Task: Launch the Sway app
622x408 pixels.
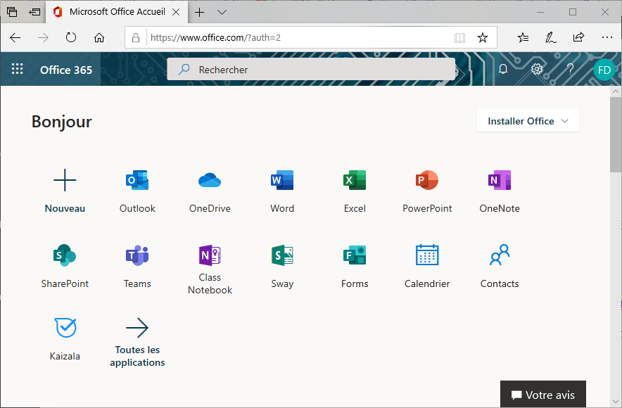Action: coord(282,267)
